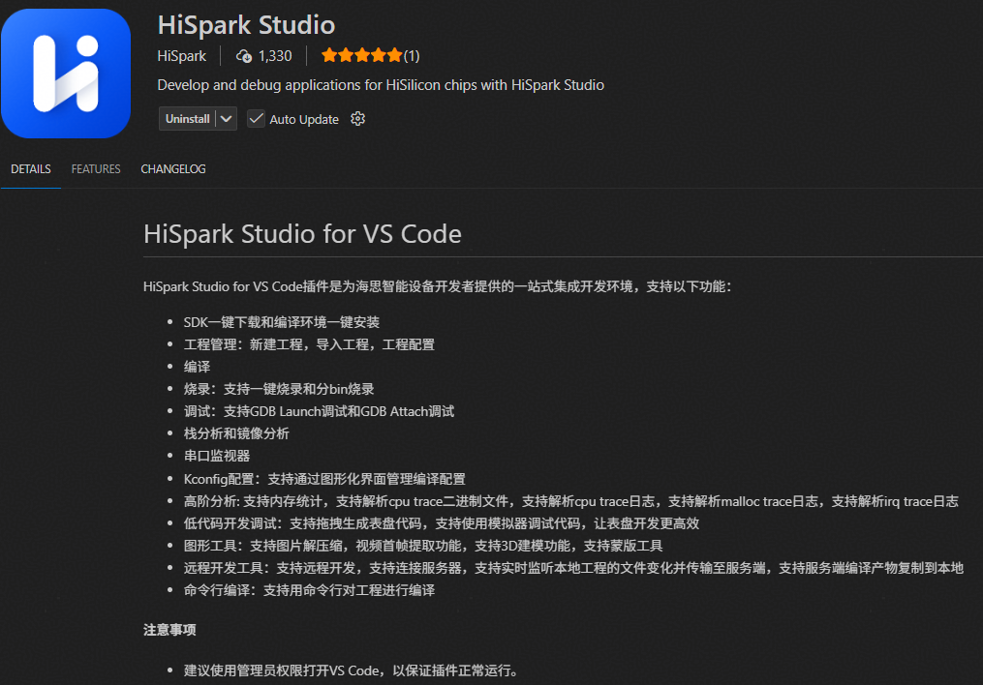Viewport: 983px width, 685px height.
Task: Click the 1,330 install count number
Action: (275, 55)
